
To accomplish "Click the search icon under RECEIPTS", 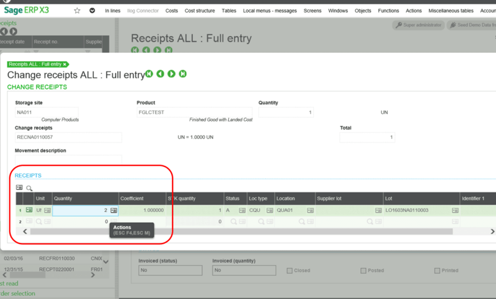I will [x=29, y=188].
